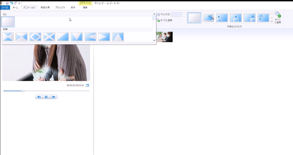Apply the upward-pointing triangle wedge transition
The image size is (293, 155).
(x=118, y=37)
